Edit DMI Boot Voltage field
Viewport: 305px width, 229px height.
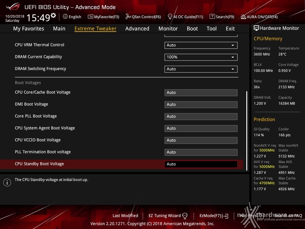pyautogui.click(x=201, y=105)
